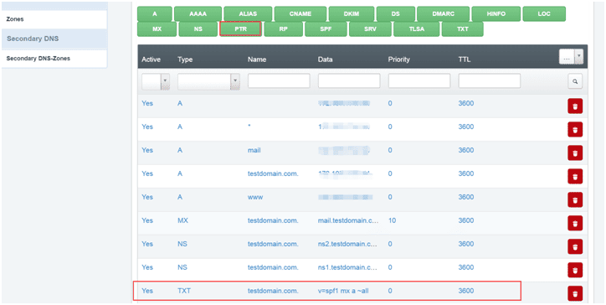Focus the Data filter input field

[349, 81]
